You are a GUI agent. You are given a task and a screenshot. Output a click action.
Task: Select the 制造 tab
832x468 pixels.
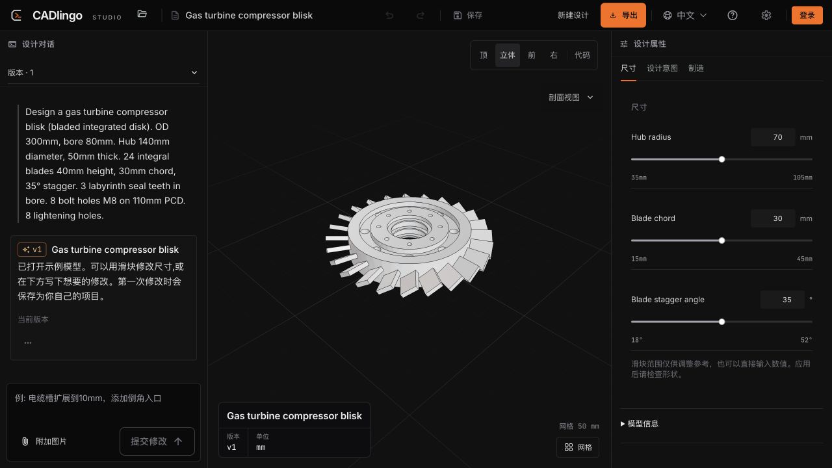point(696,68)
